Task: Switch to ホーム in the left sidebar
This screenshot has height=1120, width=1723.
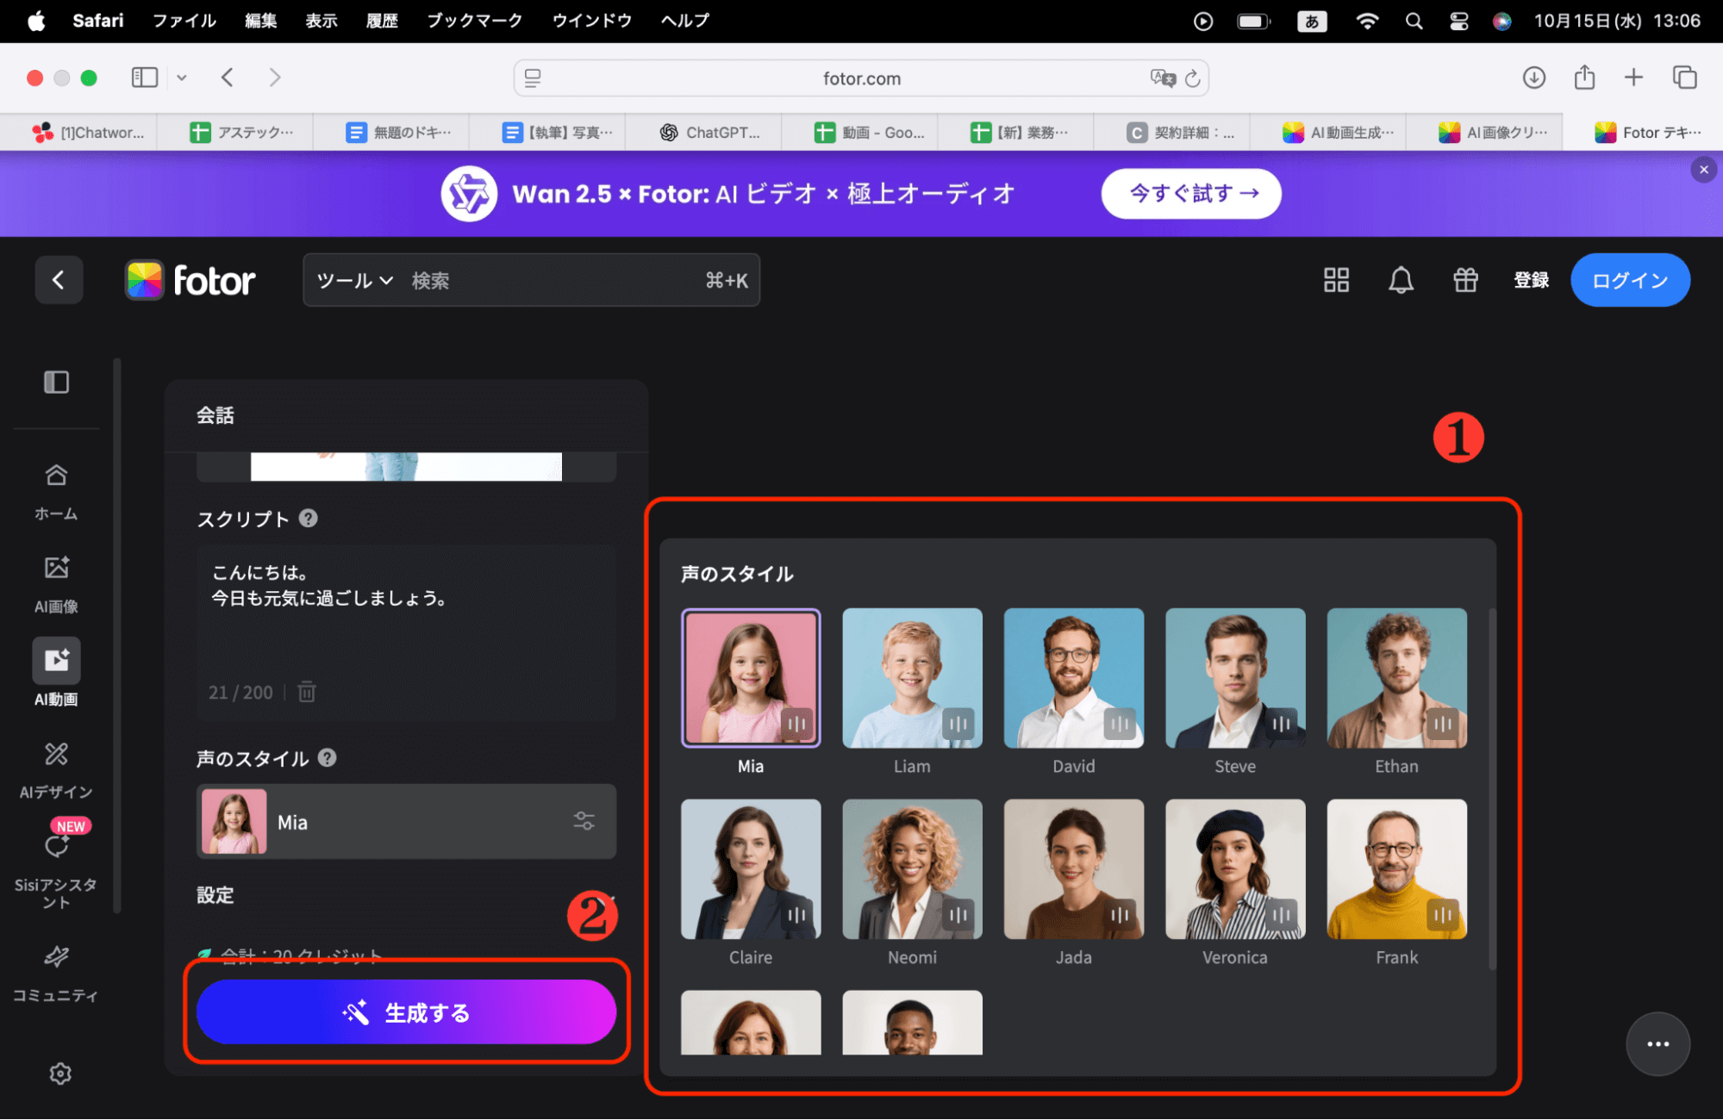Action: coord(55,489)
